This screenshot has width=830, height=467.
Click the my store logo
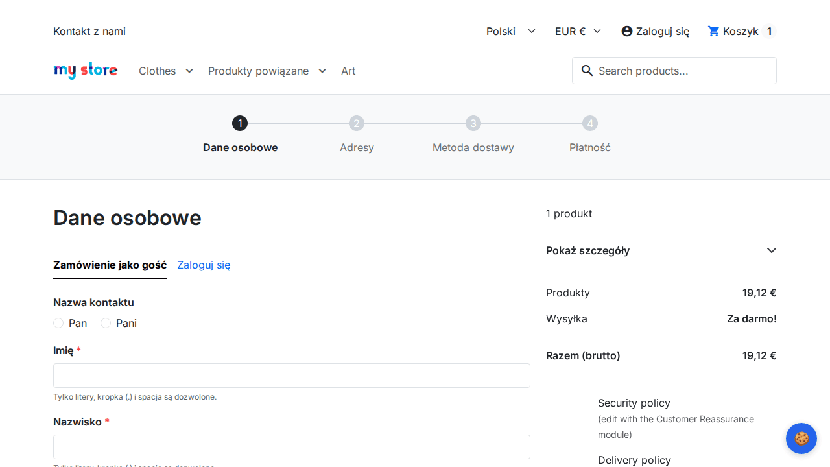pyautogui.click(x=86, y=71)
